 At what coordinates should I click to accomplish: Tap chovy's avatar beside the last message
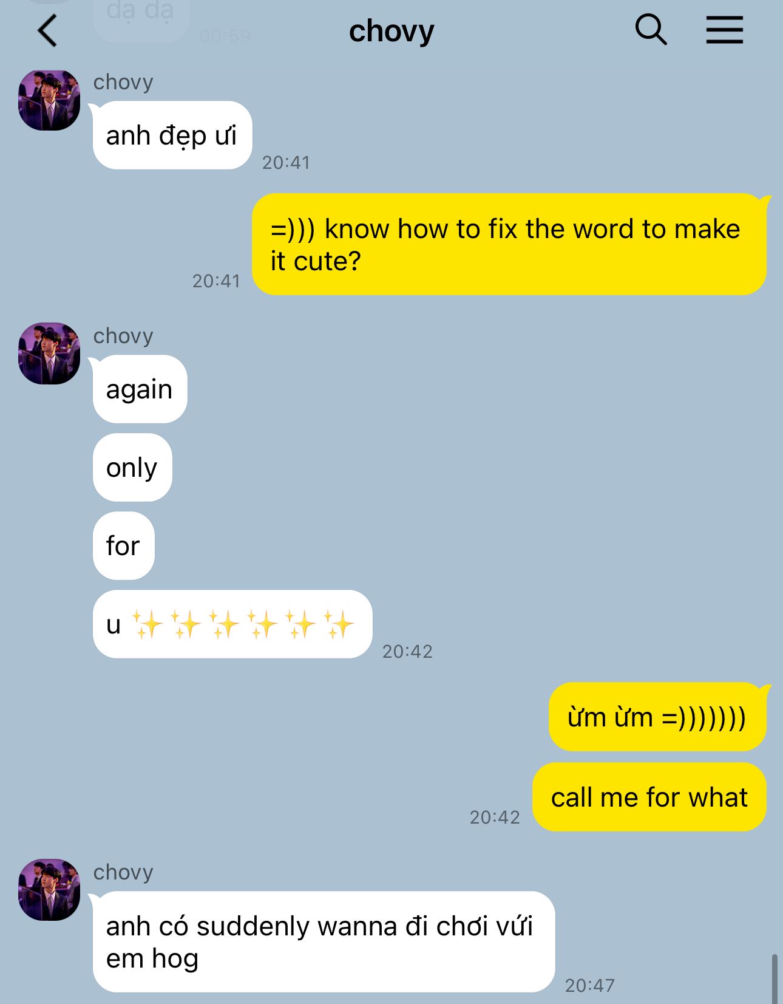pyautogui.click(x=49, y=890)
